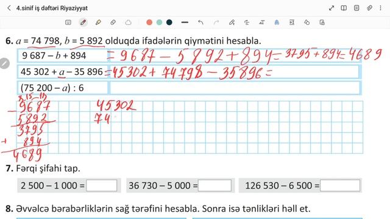The width and height of the screenshot is (390, 219).
Task: Undo the last stroke
Action: click(200, 23)
